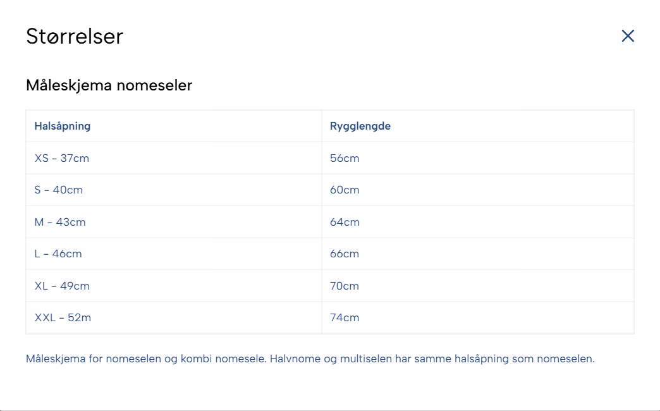Choose the L – 46cm cell

(58, 254)
